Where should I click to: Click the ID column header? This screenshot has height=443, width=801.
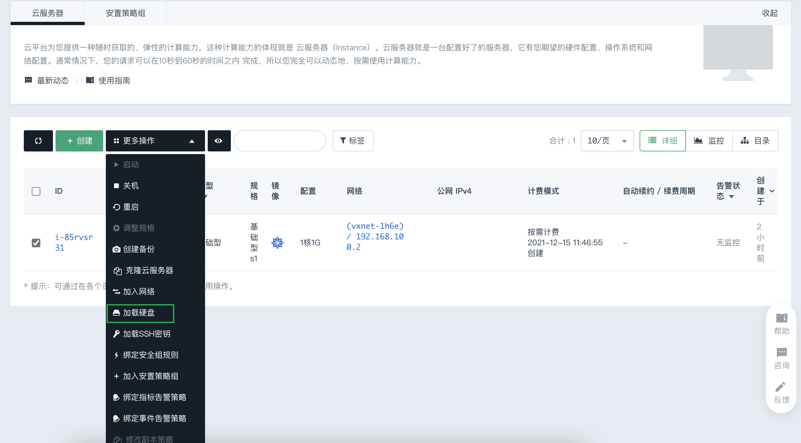point(59,191)
